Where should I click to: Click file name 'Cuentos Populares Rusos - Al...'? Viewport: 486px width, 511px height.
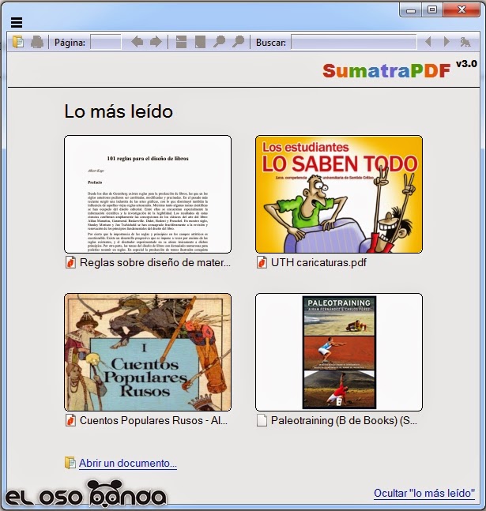pyautogui.click(x=153, y=420)
